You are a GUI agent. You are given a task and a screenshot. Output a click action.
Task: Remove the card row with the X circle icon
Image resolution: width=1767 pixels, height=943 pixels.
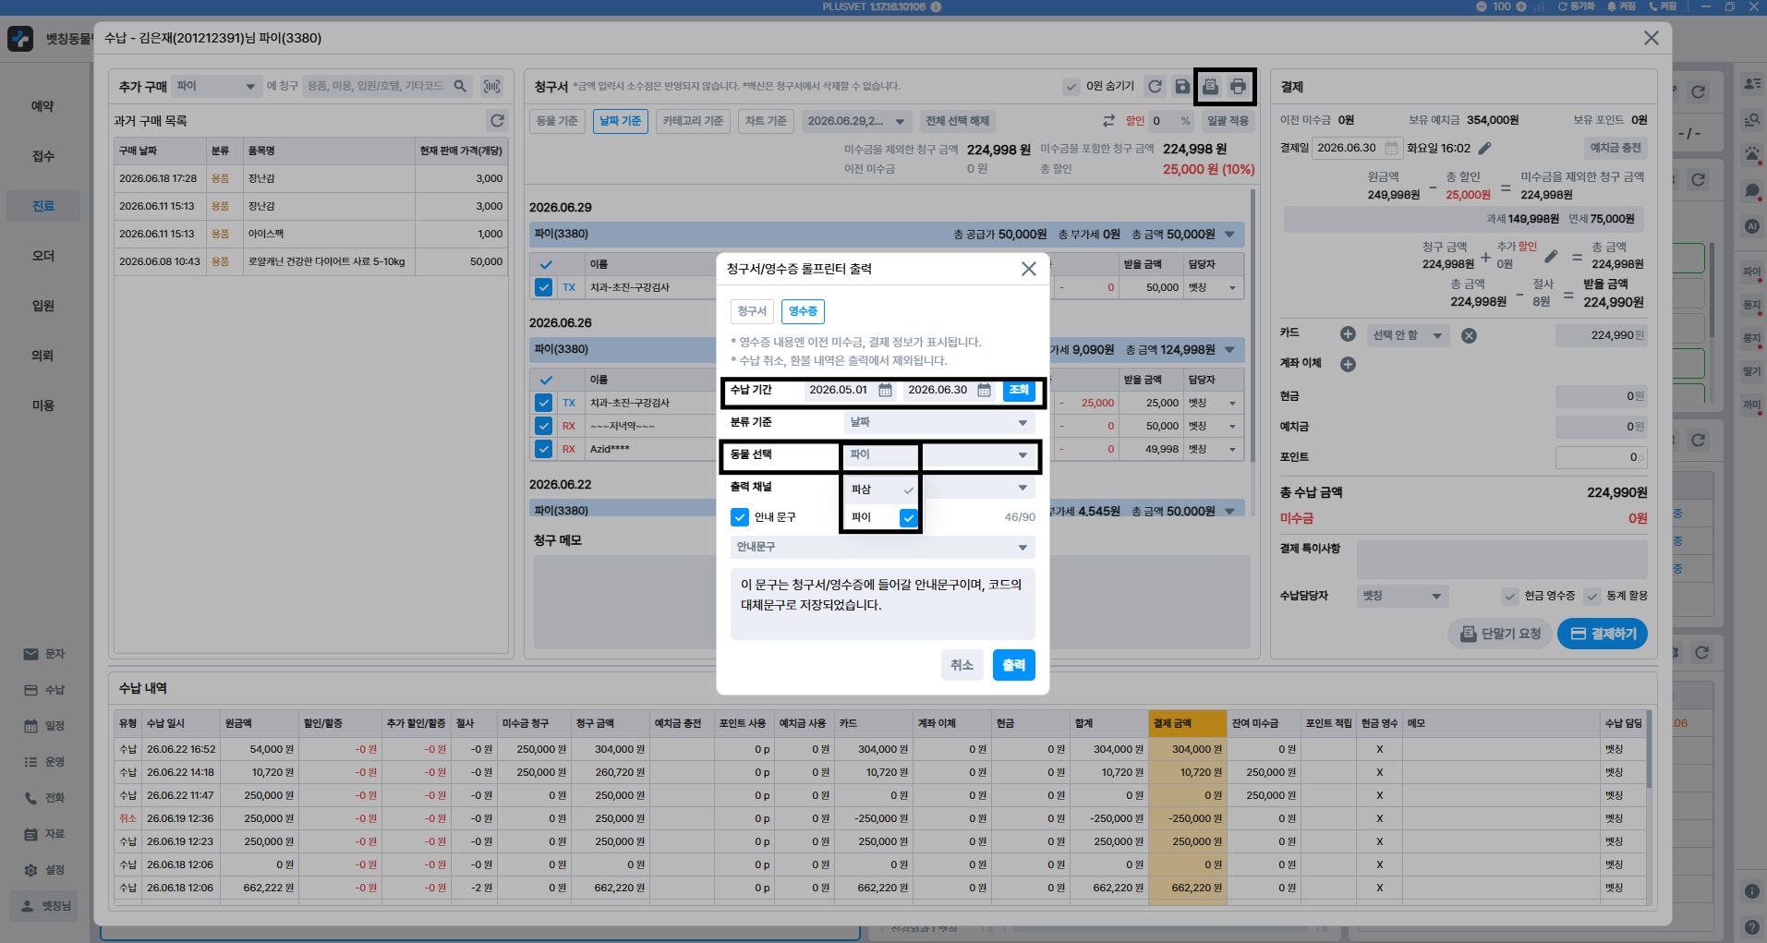[x=1469, y=335]
